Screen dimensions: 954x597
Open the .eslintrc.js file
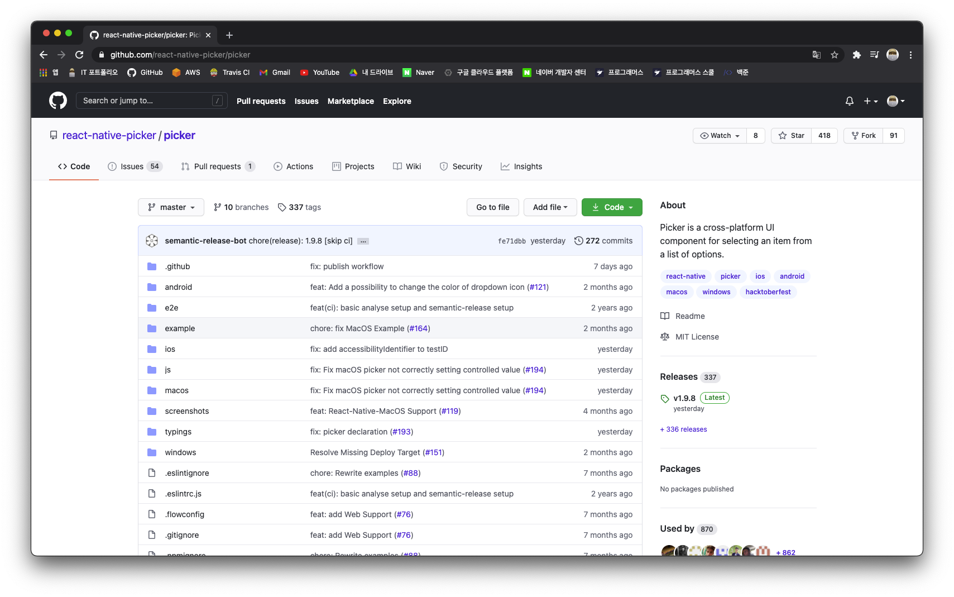point(183,494)
